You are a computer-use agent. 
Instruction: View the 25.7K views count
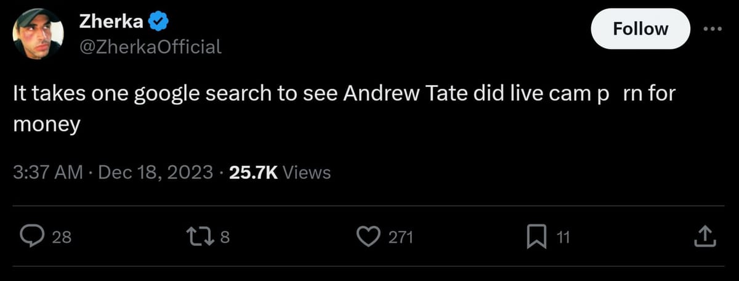tap(253, 173)
